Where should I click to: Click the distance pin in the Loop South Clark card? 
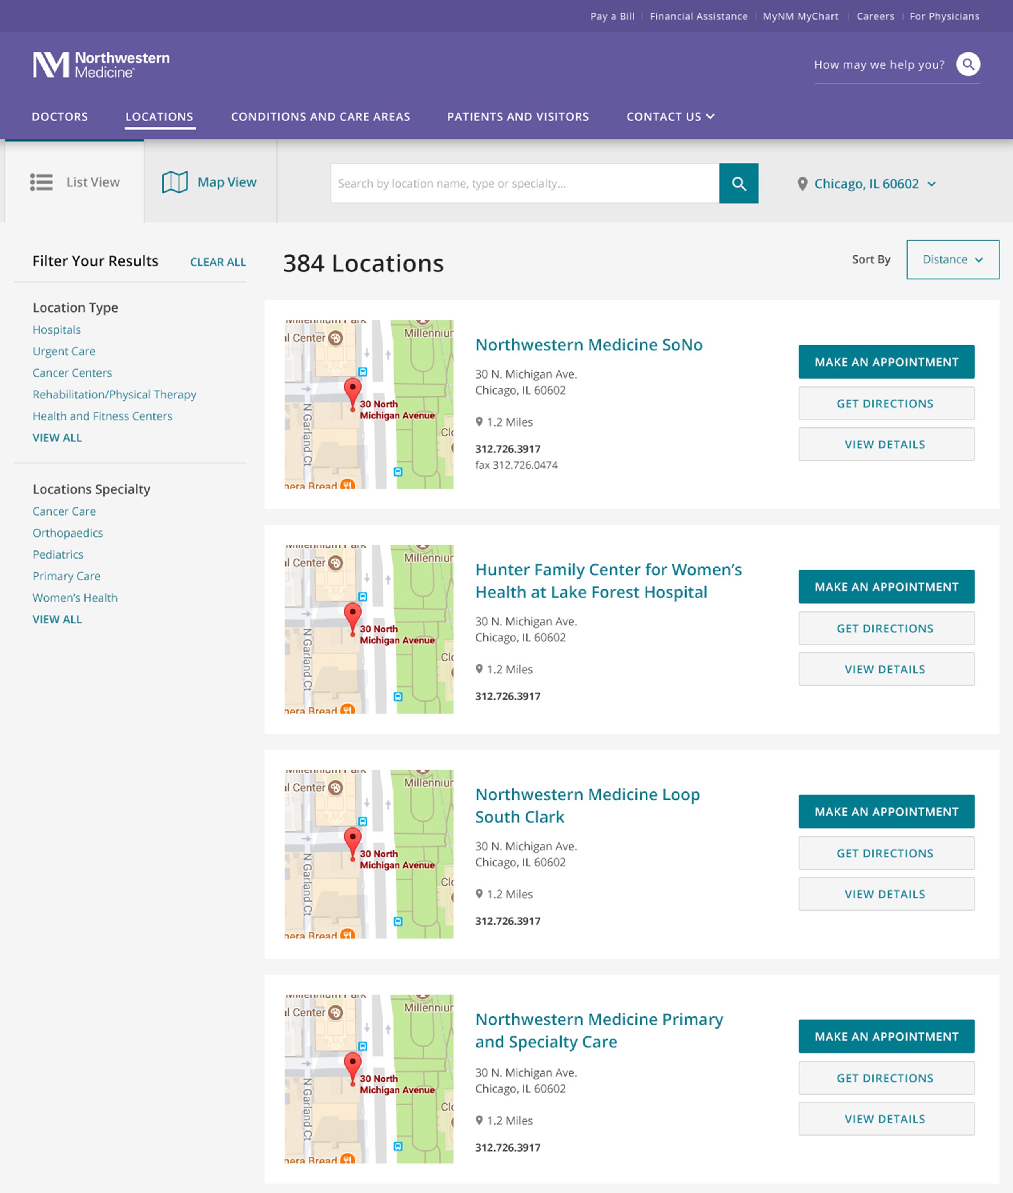point(479,894)
